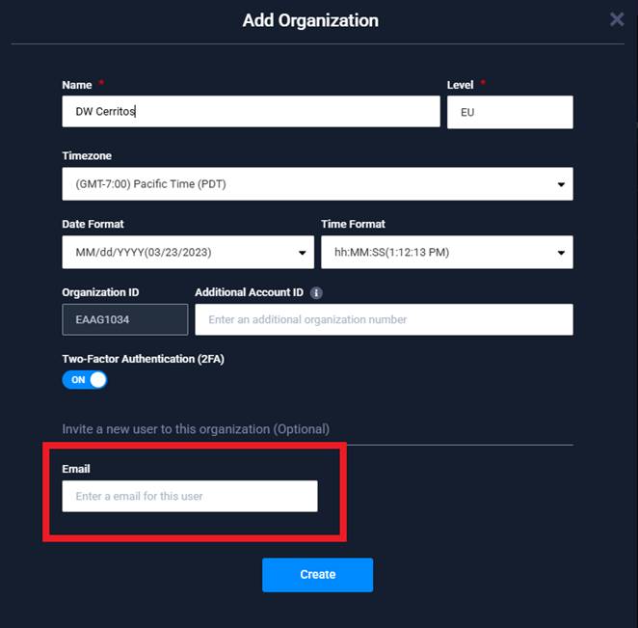Image resolution: width=638 pixels, height=628 pixels.
Task: Click the Organization ID field EAAG1034
Action: click(x=125, y=319)
